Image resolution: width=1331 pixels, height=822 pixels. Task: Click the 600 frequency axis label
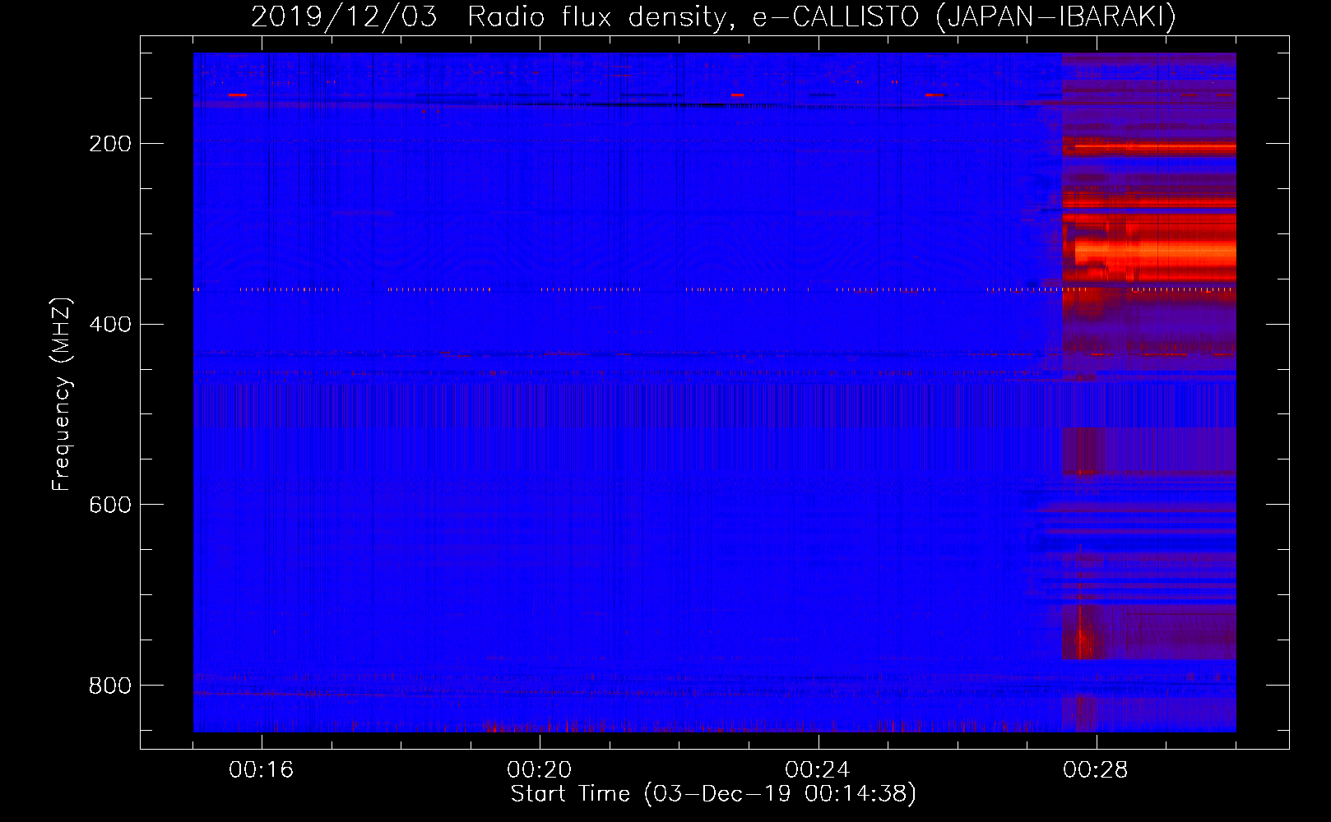pos(110,505)
